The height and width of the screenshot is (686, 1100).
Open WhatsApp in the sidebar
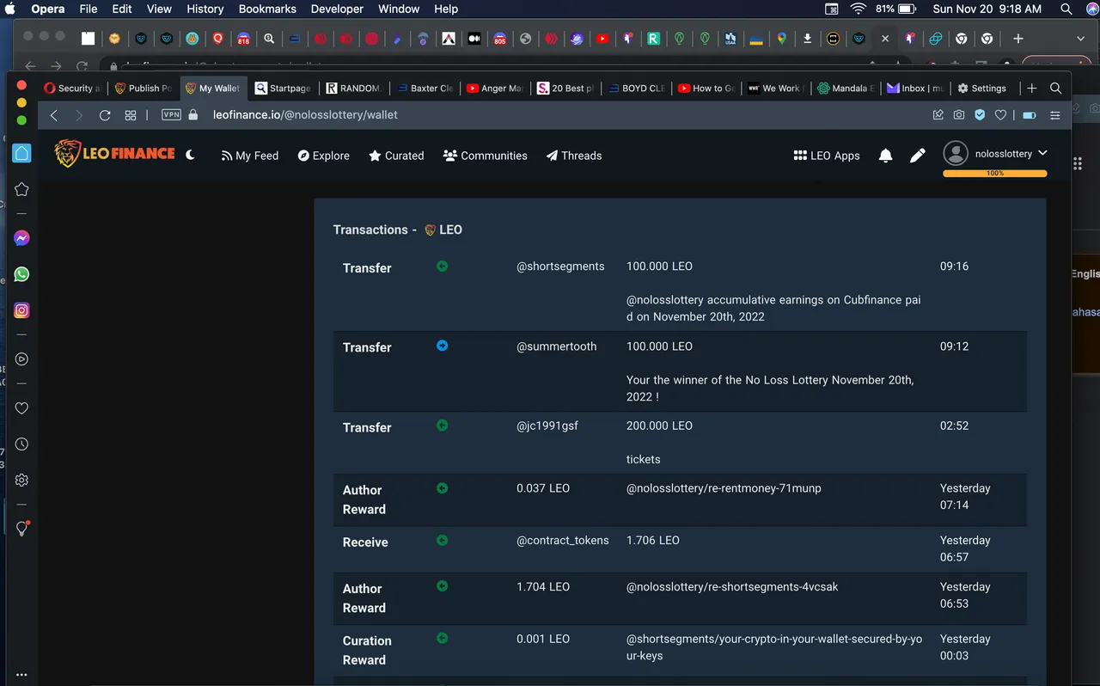point(22,274)
